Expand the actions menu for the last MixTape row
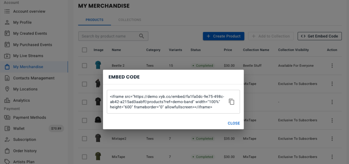This screenshot has width=349, height=164. 332,157
